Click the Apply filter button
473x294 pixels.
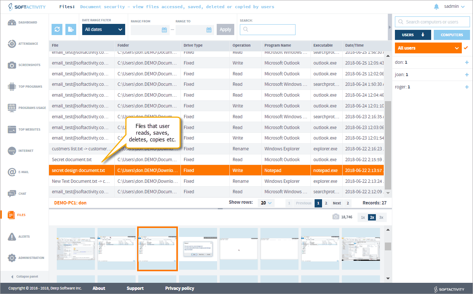tap(225, 29)
